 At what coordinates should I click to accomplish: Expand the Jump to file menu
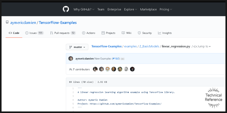202,46
